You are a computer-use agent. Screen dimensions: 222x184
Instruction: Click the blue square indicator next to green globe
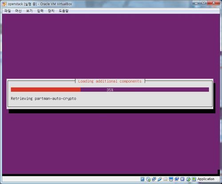point(182,179)
